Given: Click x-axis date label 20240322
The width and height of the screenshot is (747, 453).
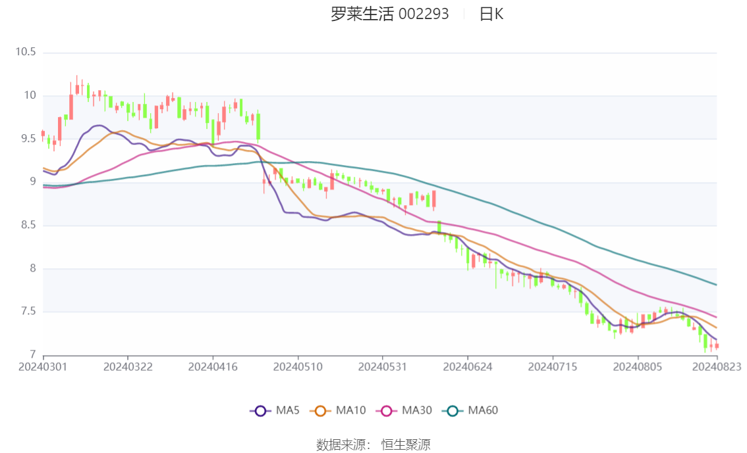Looking at the screenshot, I should [128, 367].
